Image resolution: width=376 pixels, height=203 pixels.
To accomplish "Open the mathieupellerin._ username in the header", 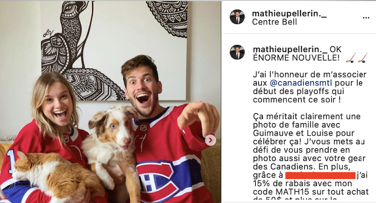I will (x=289, y=14).
